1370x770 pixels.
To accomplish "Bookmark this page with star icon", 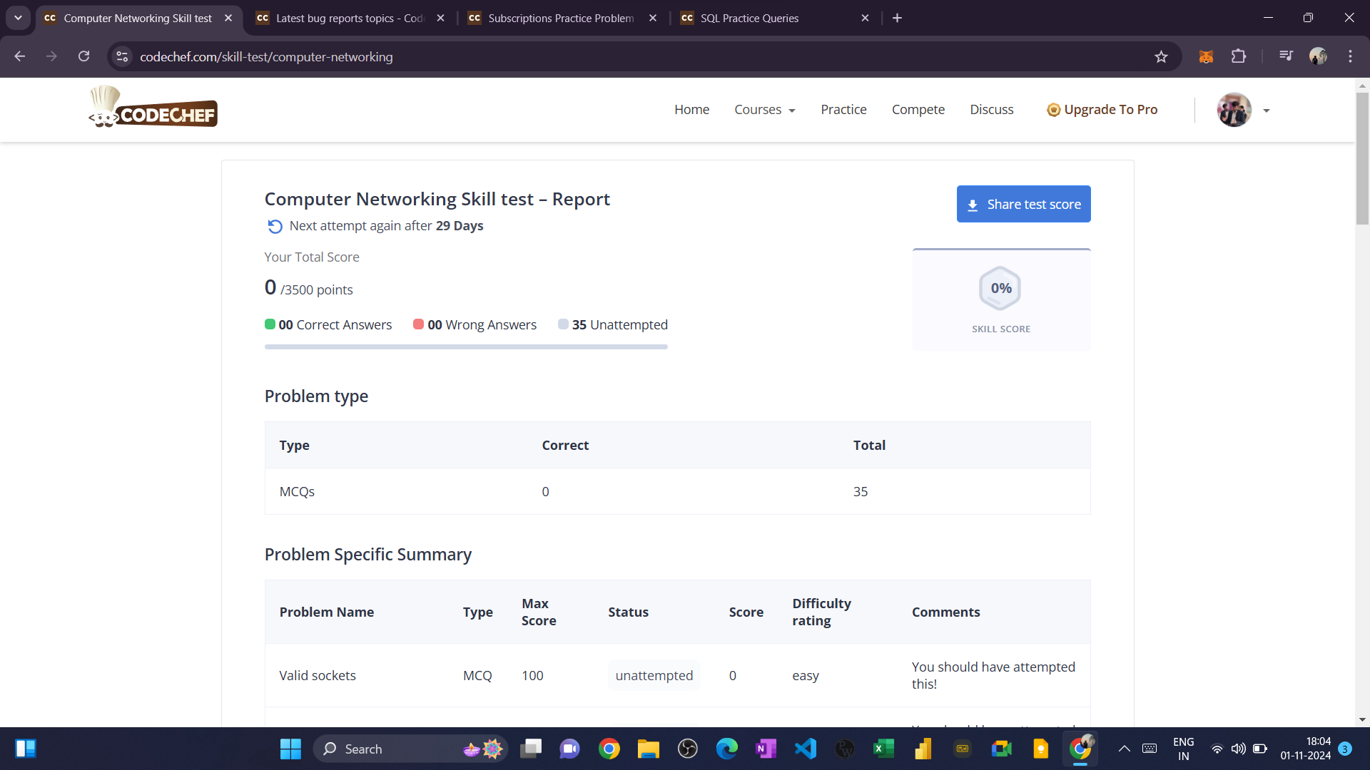I will (1161, 57).
